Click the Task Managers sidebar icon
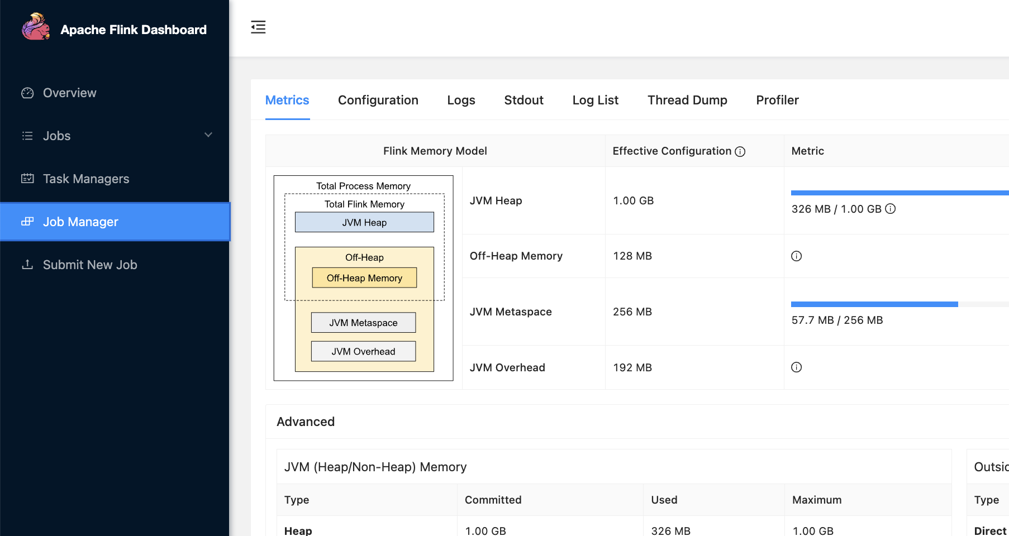 click(27, 179)
